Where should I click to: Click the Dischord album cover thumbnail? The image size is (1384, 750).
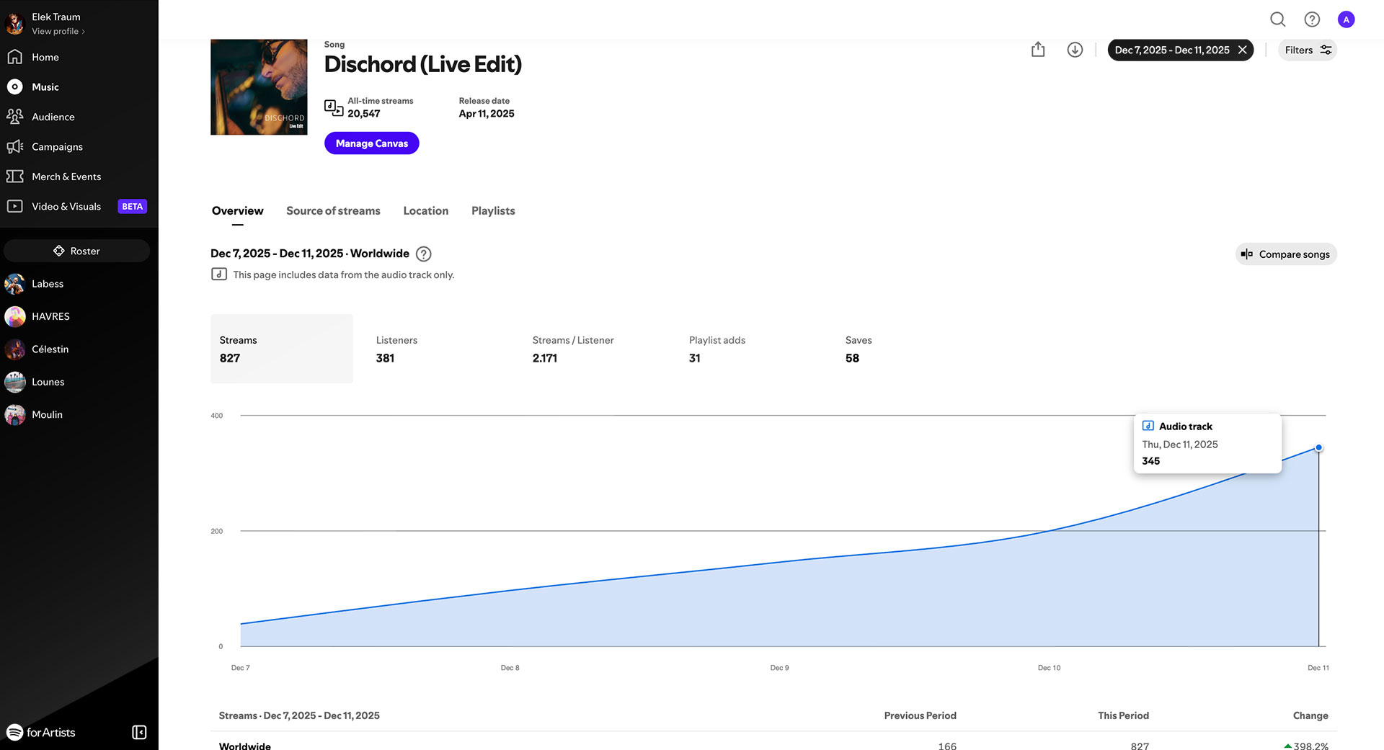(x=259, y=87)
